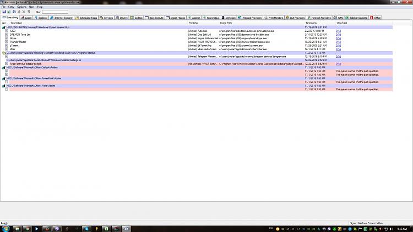Open Viber from the taskbar
This screenshot has height=232, width=413.
coord(57,229)
